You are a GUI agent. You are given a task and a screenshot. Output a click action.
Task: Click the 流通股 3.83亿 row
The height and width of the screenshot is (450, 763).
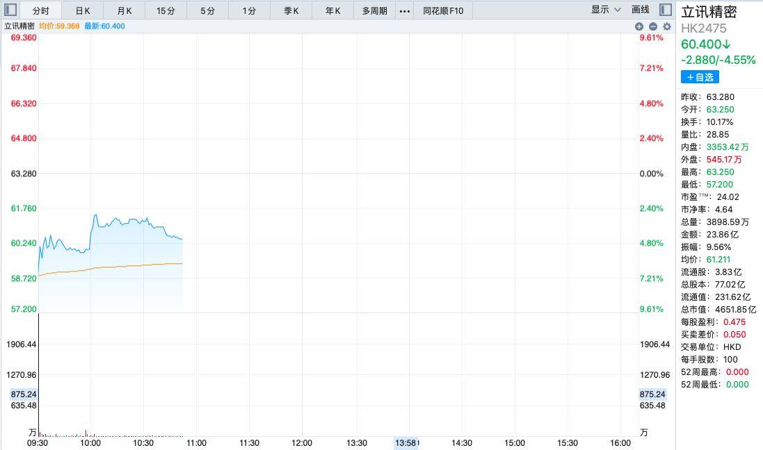pos(711,272)
